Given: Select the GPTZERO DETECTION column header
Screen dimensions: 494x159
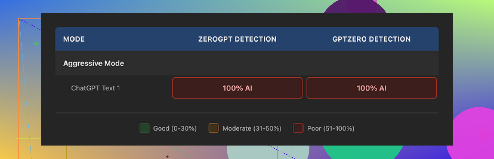Looking at the screenshot, I should pos(371,39).
